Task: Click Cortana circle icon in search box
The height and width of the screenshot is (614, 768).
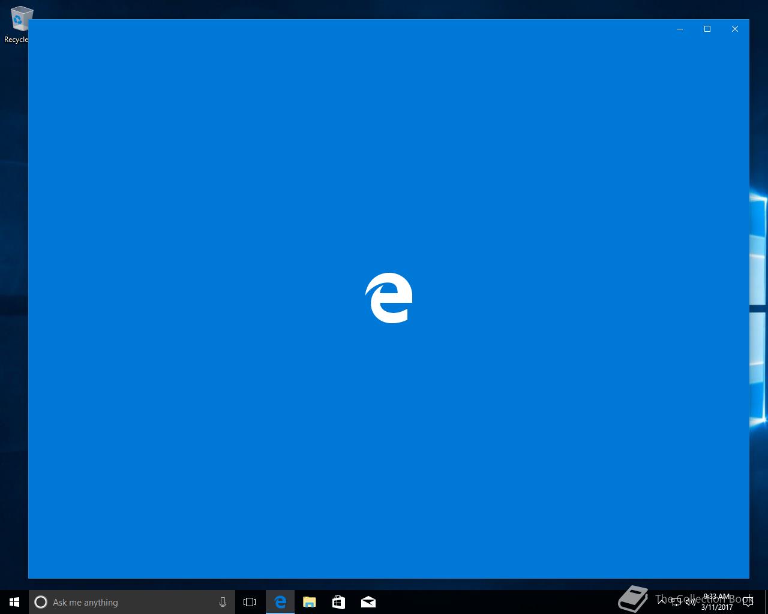Action: (41, 602)
